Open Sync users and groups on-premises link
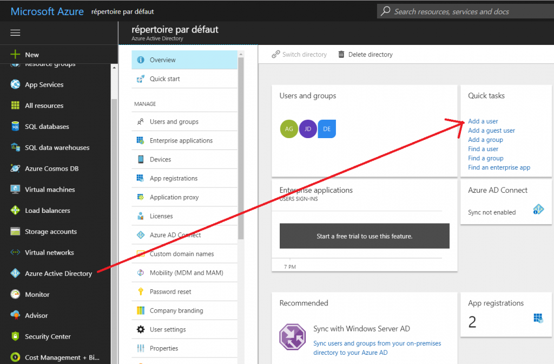This screenshot has height=364, width=554. (x=377, y=348)
